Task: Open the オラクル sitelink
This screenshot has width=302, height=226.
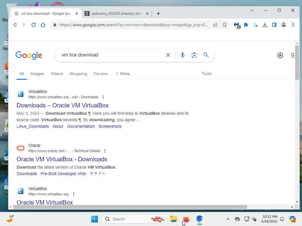Action: click(97, 174)
